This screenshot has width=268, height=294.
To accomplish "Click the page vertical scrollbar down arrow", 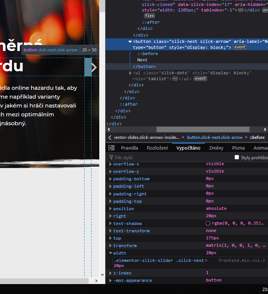I will 102,275.
